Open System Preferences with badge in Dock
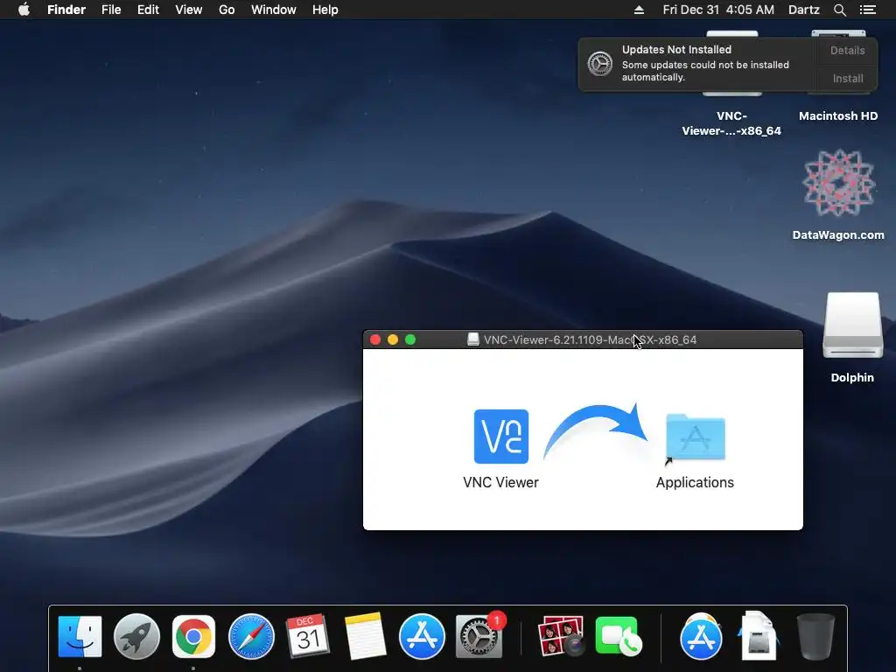 [x=479, y=636]
